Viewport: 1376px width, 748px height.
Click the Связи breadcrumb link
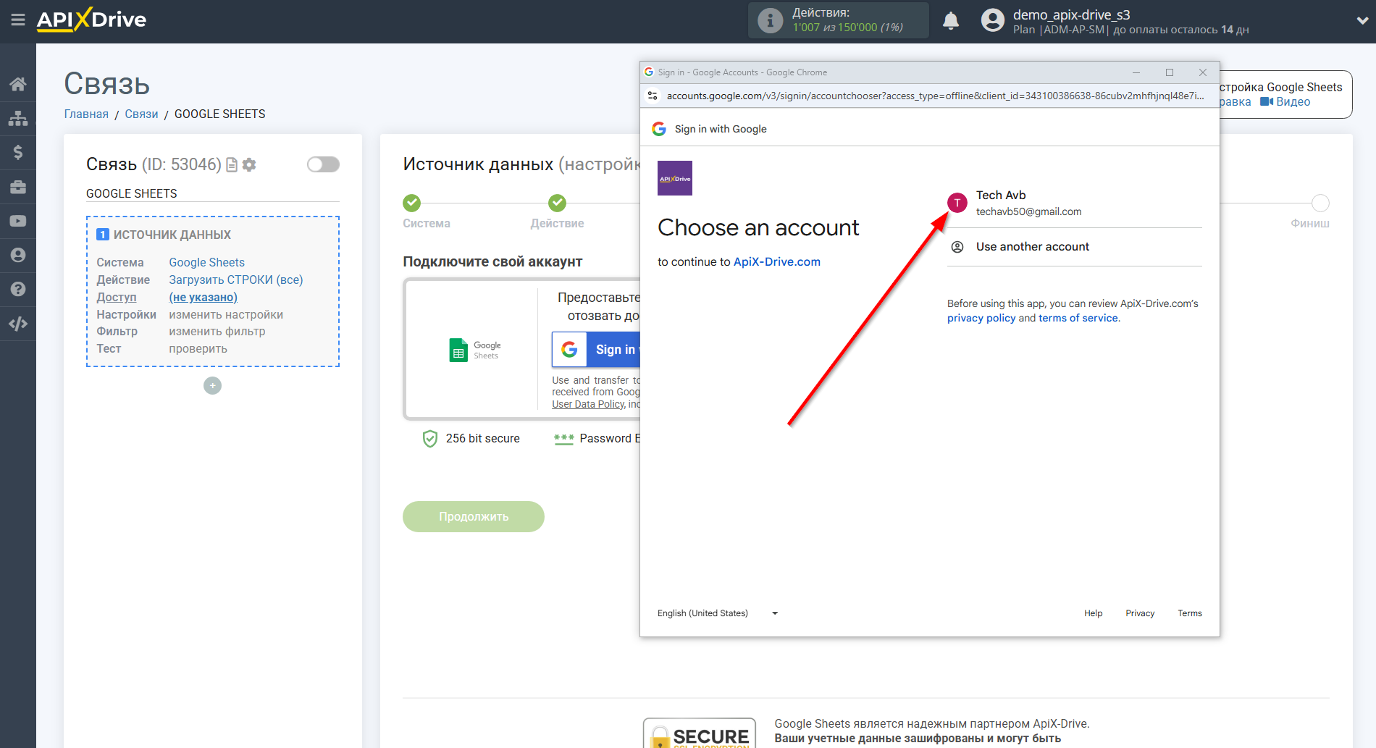pos(141,114)
